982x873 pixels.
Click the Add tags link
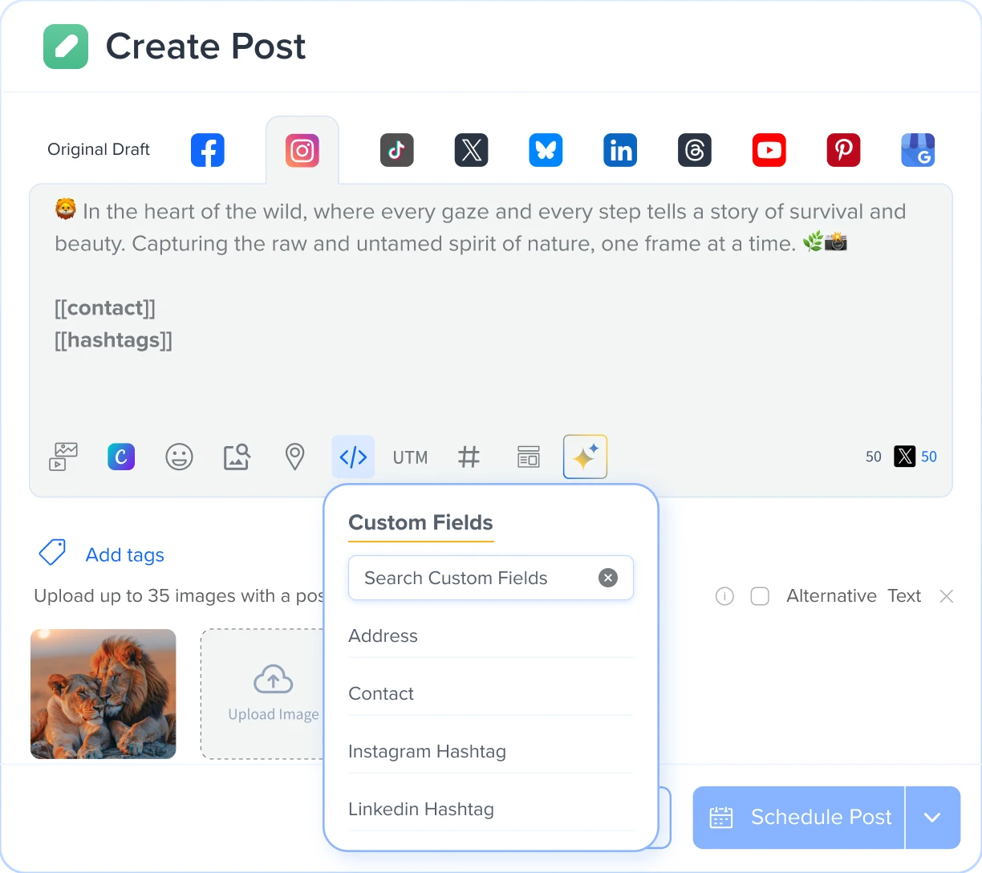click(124, 554)
